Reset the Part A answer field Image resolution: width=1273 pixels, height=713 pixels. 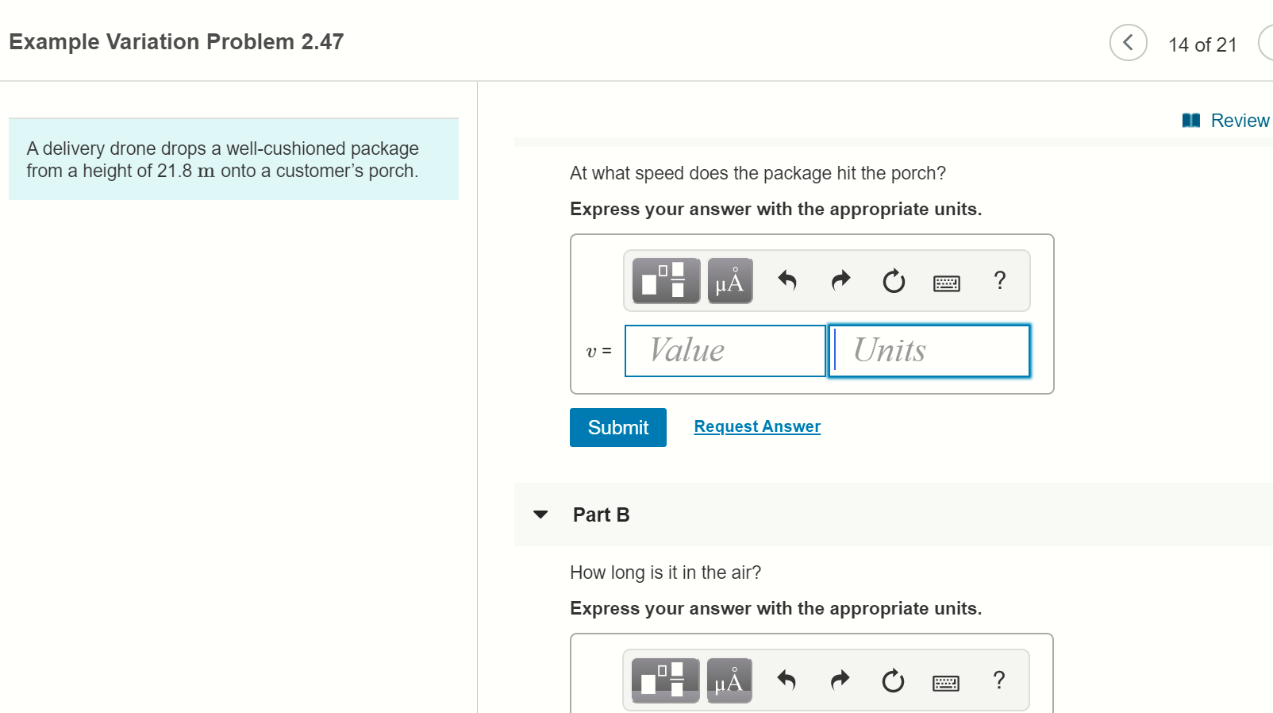point(894,281)
